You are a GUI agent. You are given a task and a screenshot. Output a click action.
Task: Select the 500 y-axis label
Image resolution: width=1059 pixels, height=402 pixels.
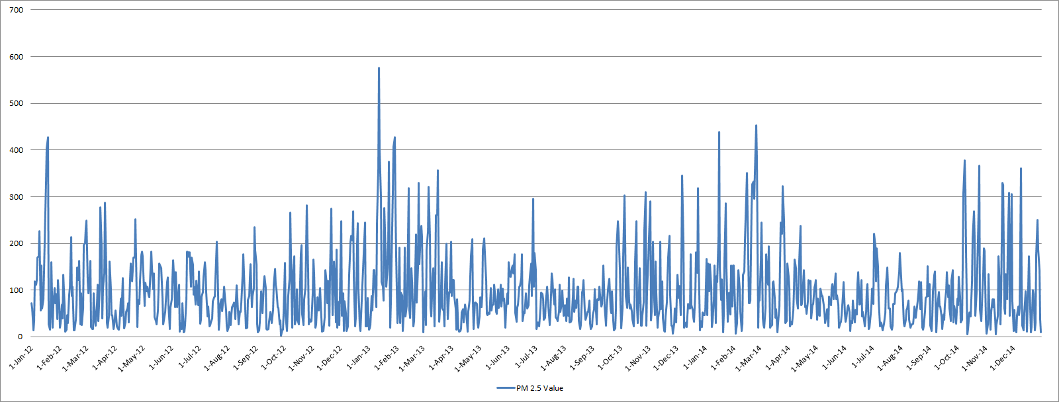tap(17, 103)
